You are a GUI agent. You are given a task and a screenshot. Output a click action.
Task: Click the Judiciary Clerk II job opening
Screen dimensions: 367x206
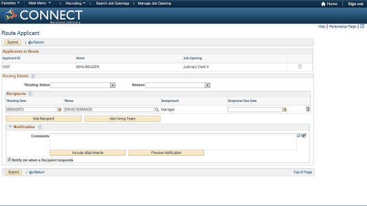196,67
